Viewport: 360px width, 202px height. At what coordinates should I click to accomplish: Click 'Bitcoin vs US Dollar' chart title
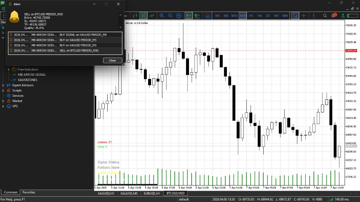click(x=136, y=23)
